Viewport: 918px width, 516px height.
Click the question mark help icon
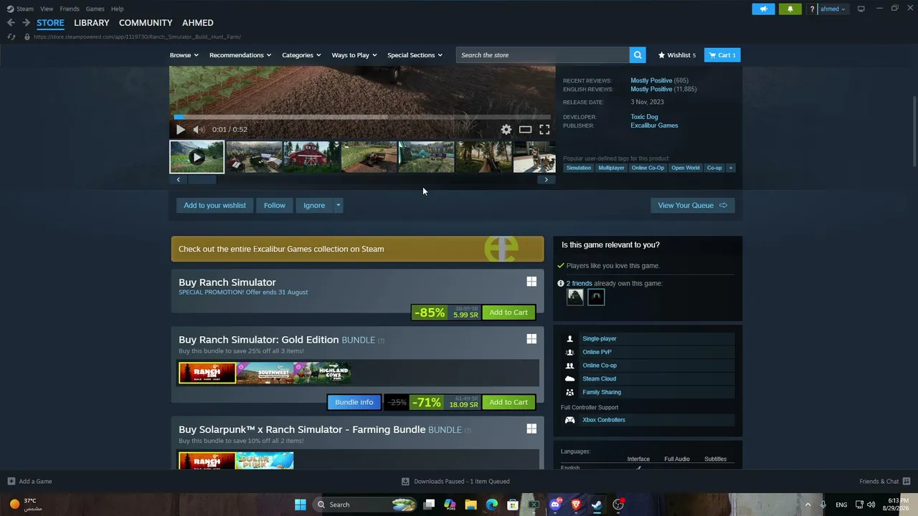[x=812, y=9]
